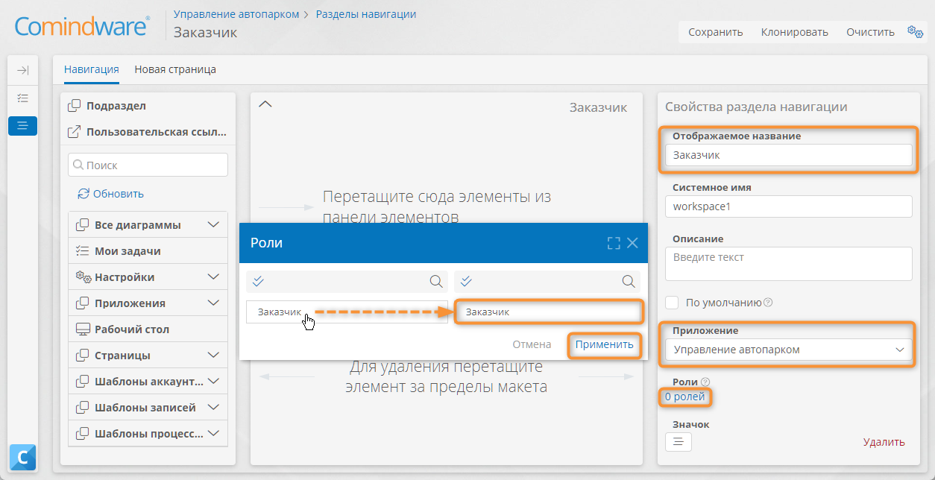Expand the Шаблоны аккаунтов group
This screenshot has height=480, width=935.
pyautogui.click(x=213, y=382)
